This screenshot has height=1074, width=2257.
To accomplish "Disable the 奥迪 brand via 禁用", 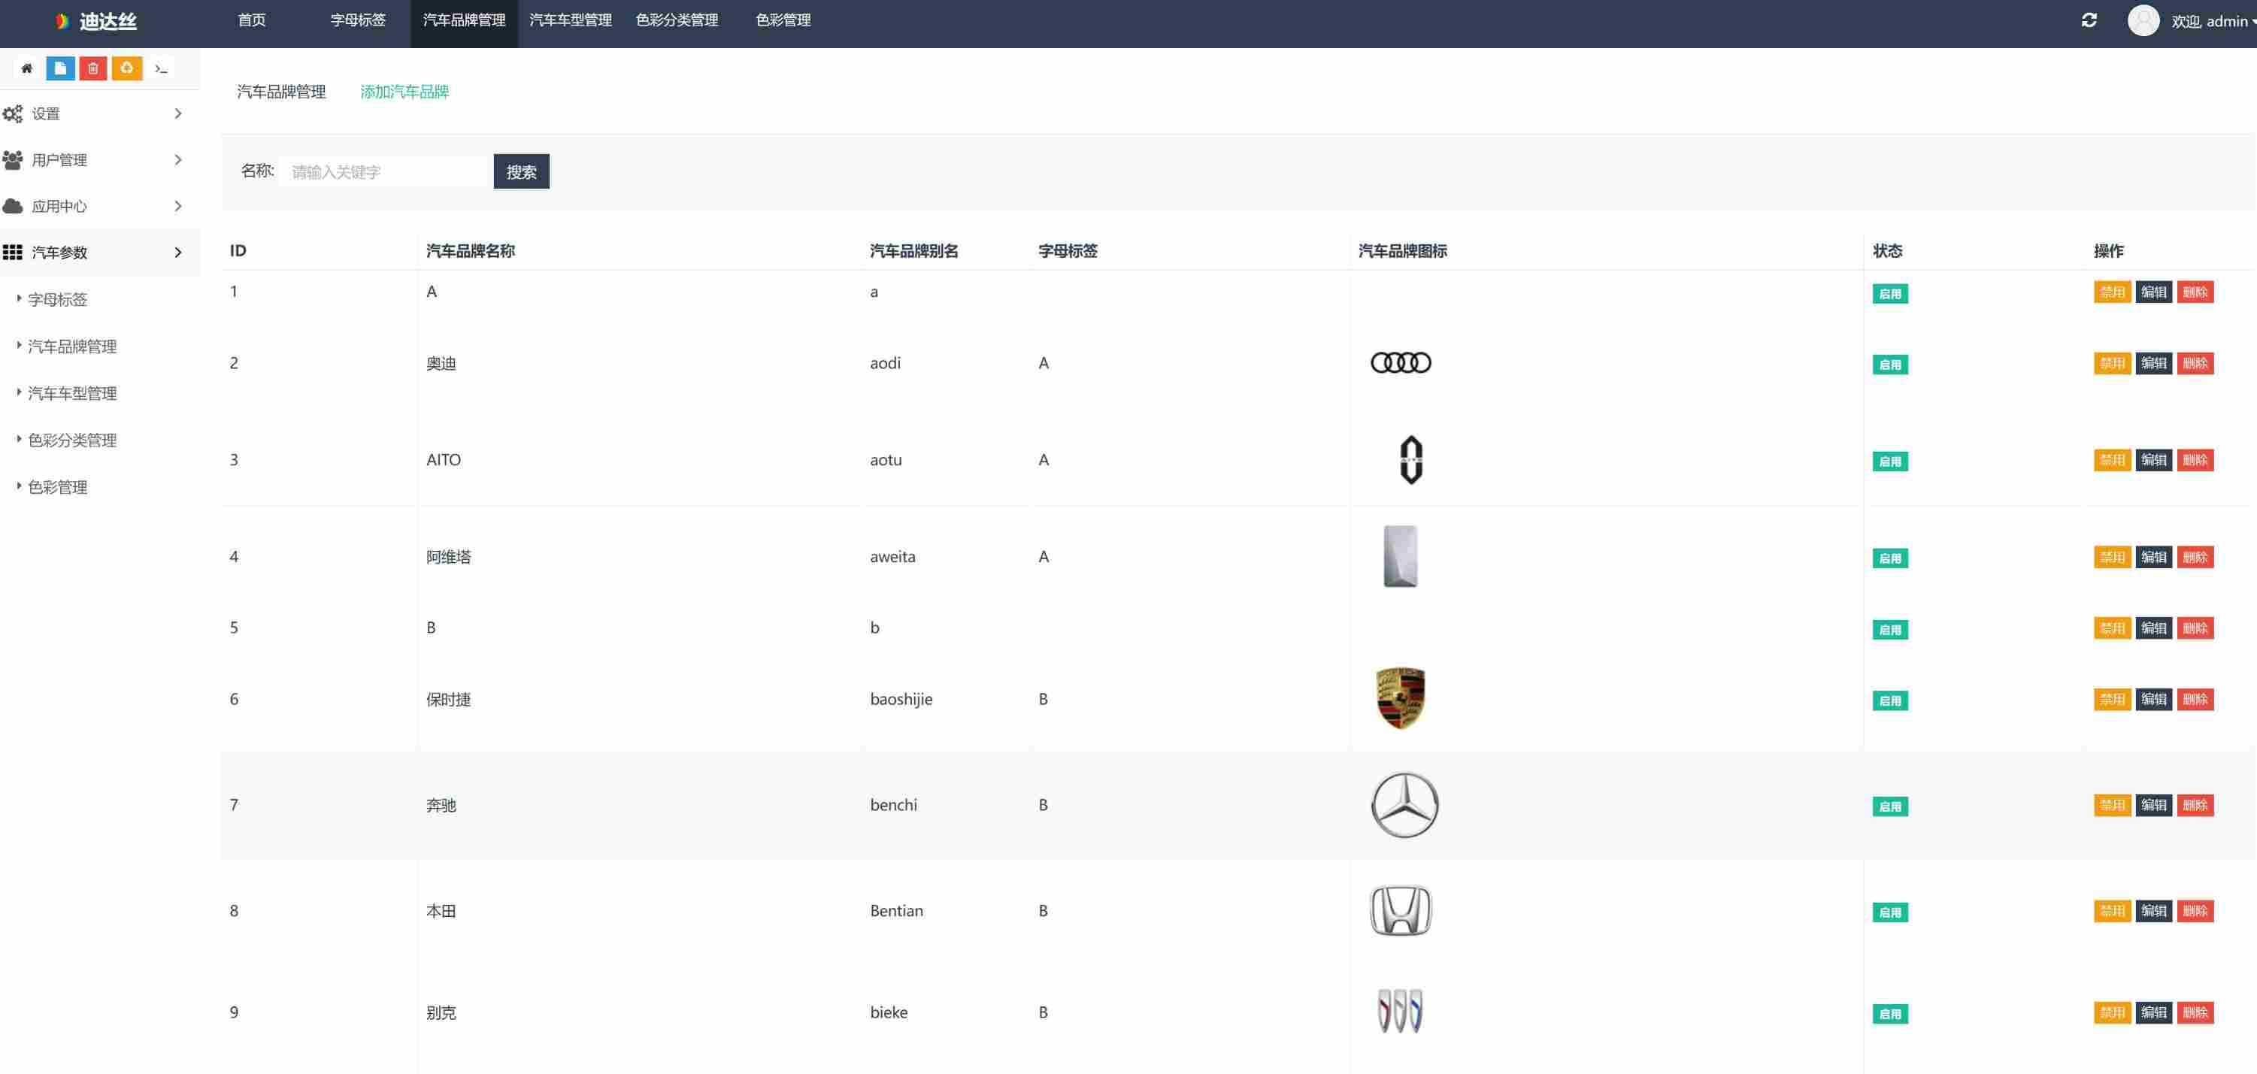I will [x=2112, y=364].
